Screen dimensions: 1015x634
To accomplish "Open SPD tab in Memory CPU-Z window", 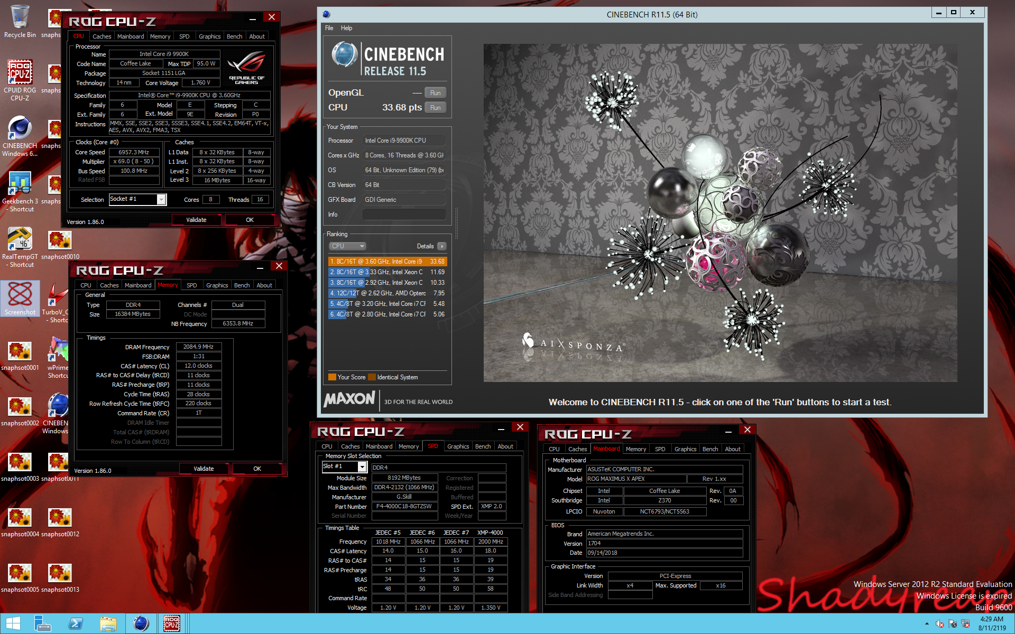I will tap(191, 285).
